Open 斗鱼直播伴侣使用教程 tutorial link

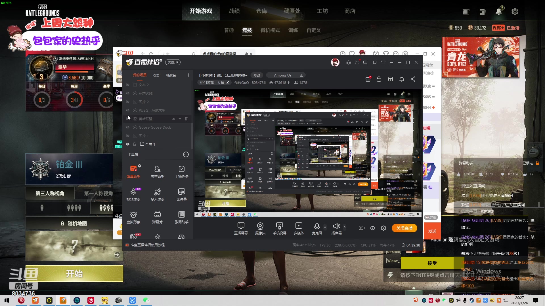[x=147, y=245]
